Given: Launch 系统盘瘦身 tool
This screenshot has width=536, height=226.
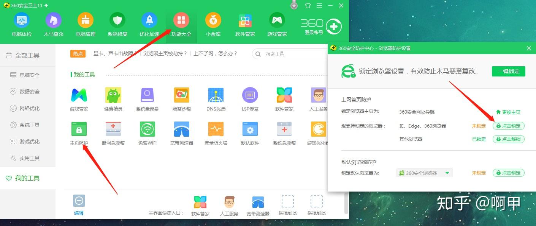Looking at the screenshot, I should tap(147, 100).
